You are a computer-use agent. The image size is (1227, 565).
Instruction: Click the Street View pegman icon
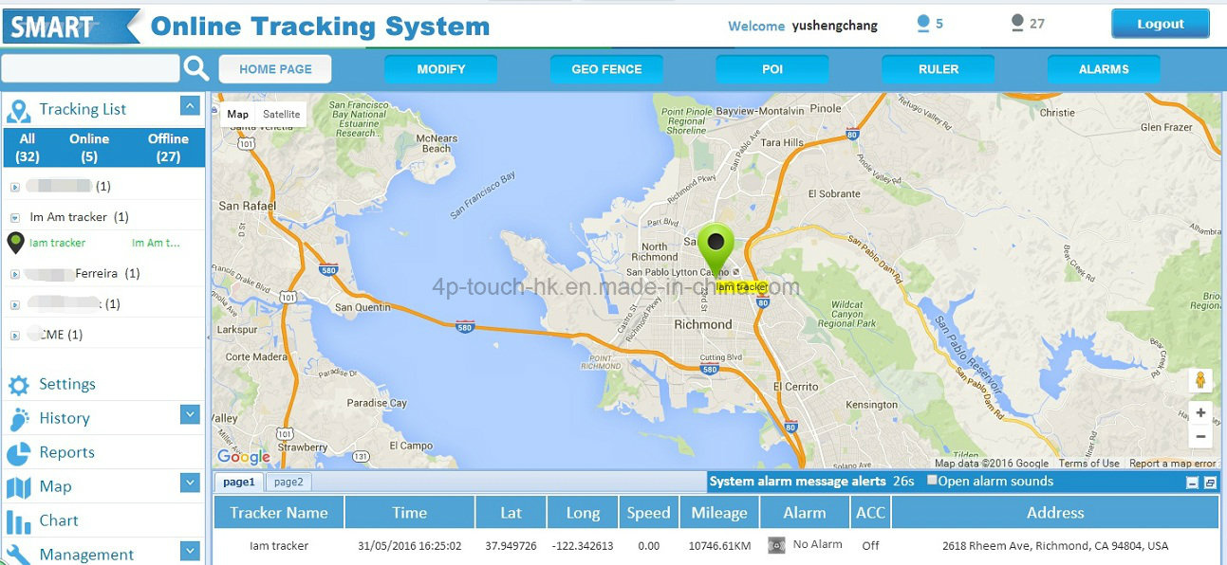pyautogui.click(x=1200, y=380)
